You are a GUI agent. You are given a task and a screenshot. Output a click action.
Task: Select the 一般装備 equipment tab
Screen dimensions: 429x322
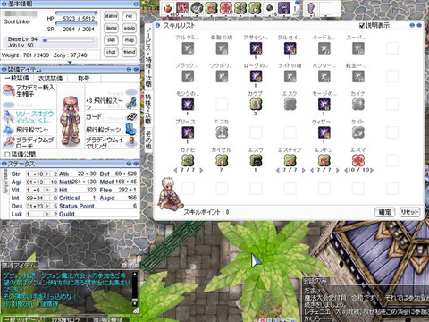[x=17, y=79]
